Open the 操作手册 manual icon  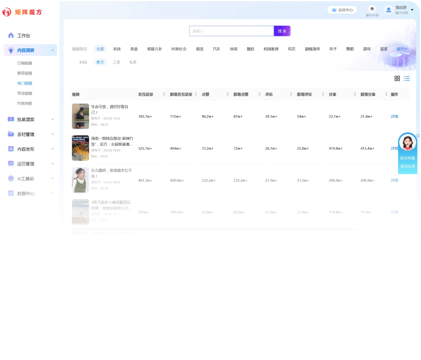372,10
